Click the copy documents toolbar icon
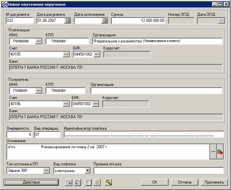The height and width of the screenshot is (190, 231). [x=77, y=182]
